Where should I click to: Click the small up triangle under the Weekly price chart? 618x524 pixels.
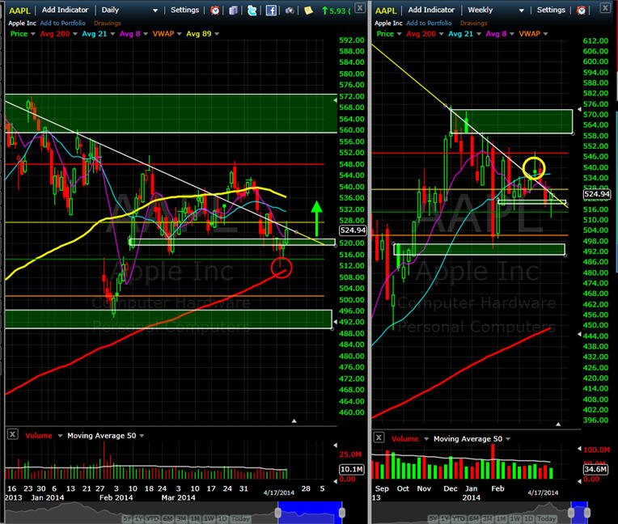pos(558,425)
